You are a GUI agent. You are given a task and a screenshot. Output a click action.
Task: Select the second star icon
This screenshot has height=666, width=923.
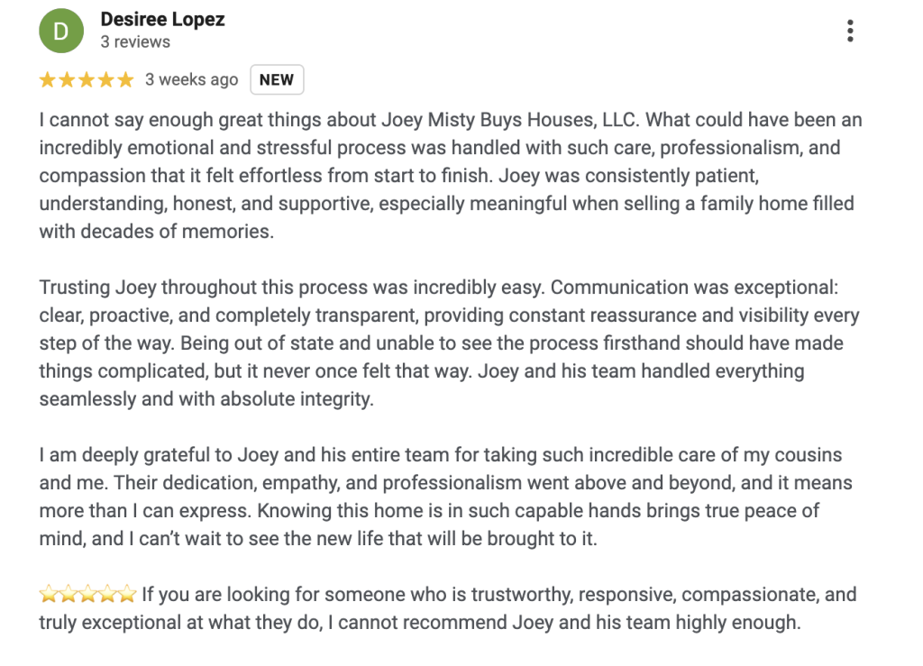click(66, 79)
